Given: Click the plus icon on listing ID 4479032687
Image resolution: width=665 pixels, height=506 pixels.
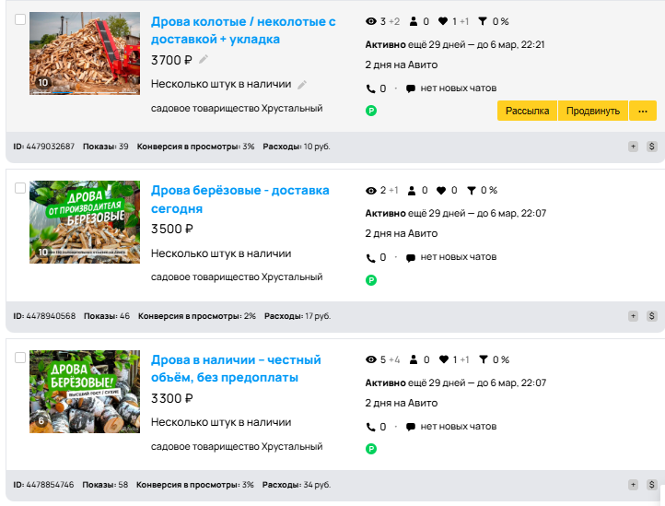Looking at the screenshot, I should pyautogui.click(x=634, y=146).
